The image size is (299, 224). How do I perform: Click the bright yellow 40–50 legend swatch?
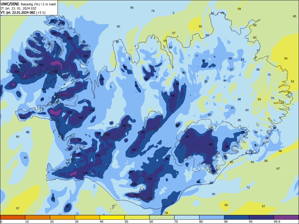coord(112,217)
